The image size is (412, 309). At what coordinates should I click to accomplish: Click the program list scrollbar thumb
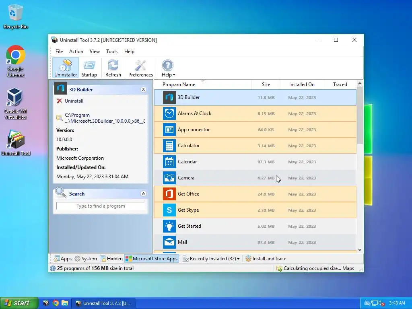tap(360, 115)
